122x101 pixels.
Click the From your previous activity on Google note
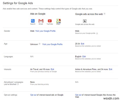click(x=43, y=72)
